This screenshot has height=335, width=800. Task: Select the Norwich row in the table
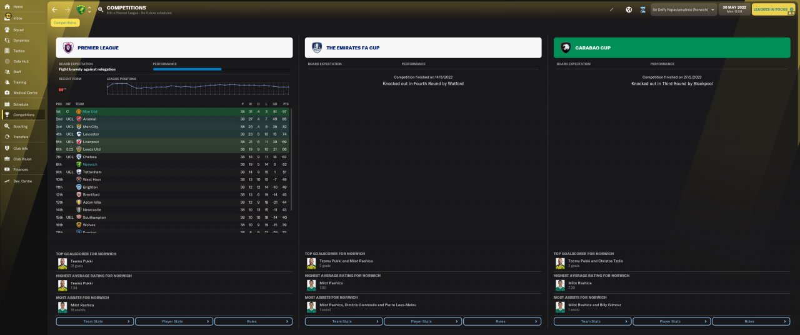[x=172, y=164]
